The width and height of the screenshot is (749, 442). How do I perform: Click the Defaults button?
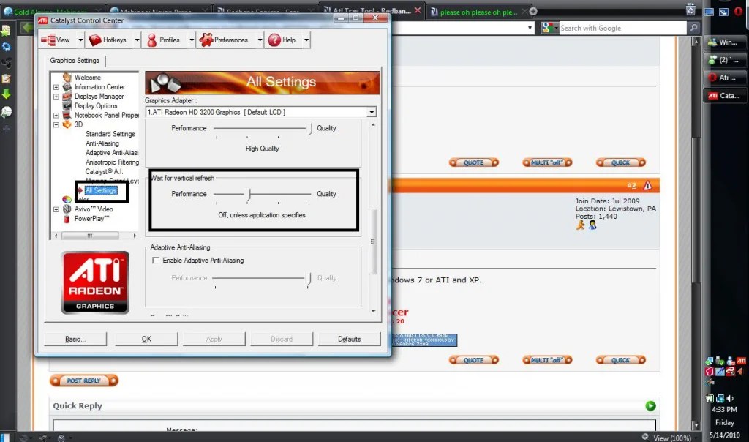click(x=349, y=339)
